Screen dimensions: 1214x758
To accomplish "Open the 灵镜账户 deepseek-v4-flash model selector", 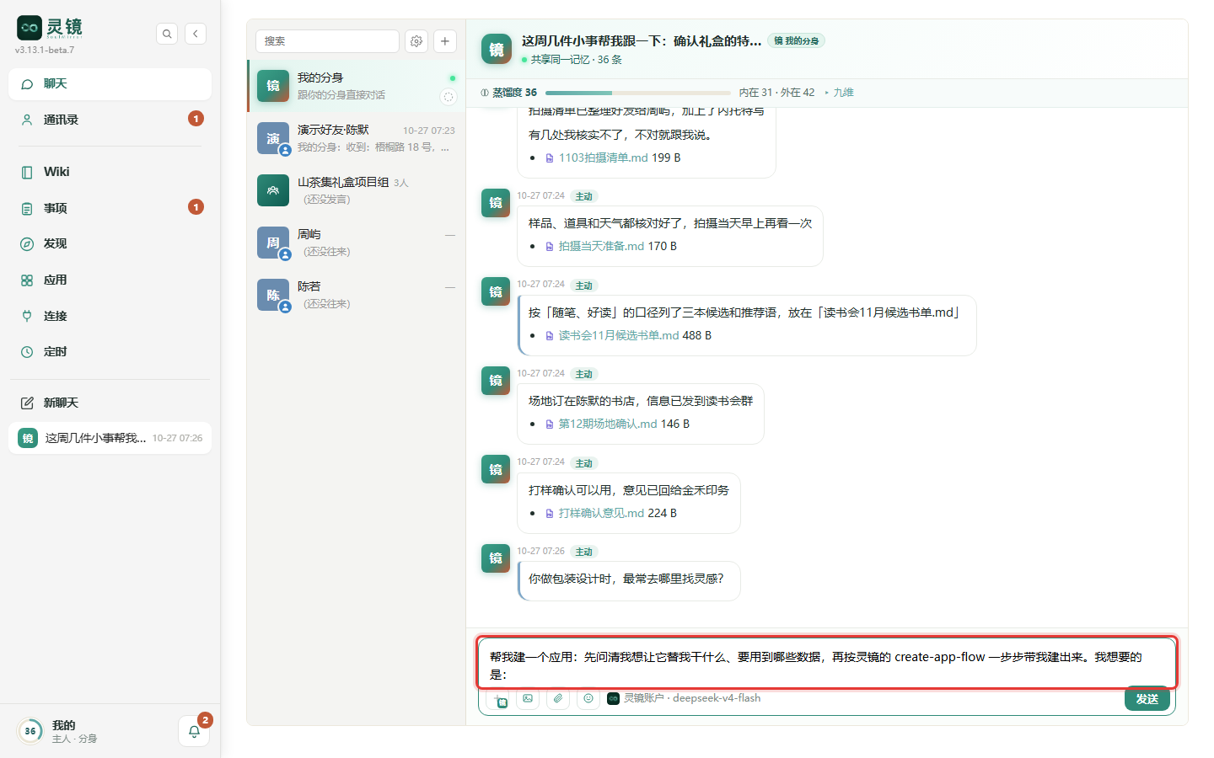I will [x=684, y=698].
